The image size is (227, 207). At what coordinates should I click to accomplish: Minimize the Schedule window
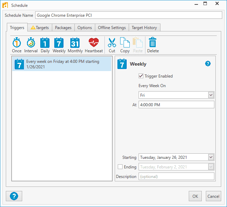pos(196,4)
